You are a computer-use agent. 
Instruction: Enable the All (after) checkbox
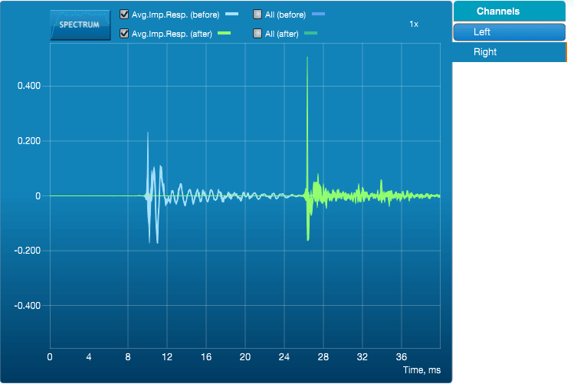tap(257, 33)
